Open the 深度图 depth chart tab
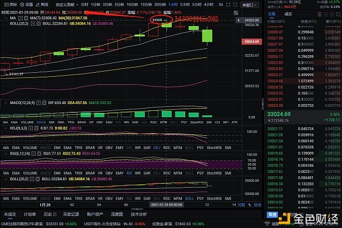 pyautogui.click(x=117, y=214)
